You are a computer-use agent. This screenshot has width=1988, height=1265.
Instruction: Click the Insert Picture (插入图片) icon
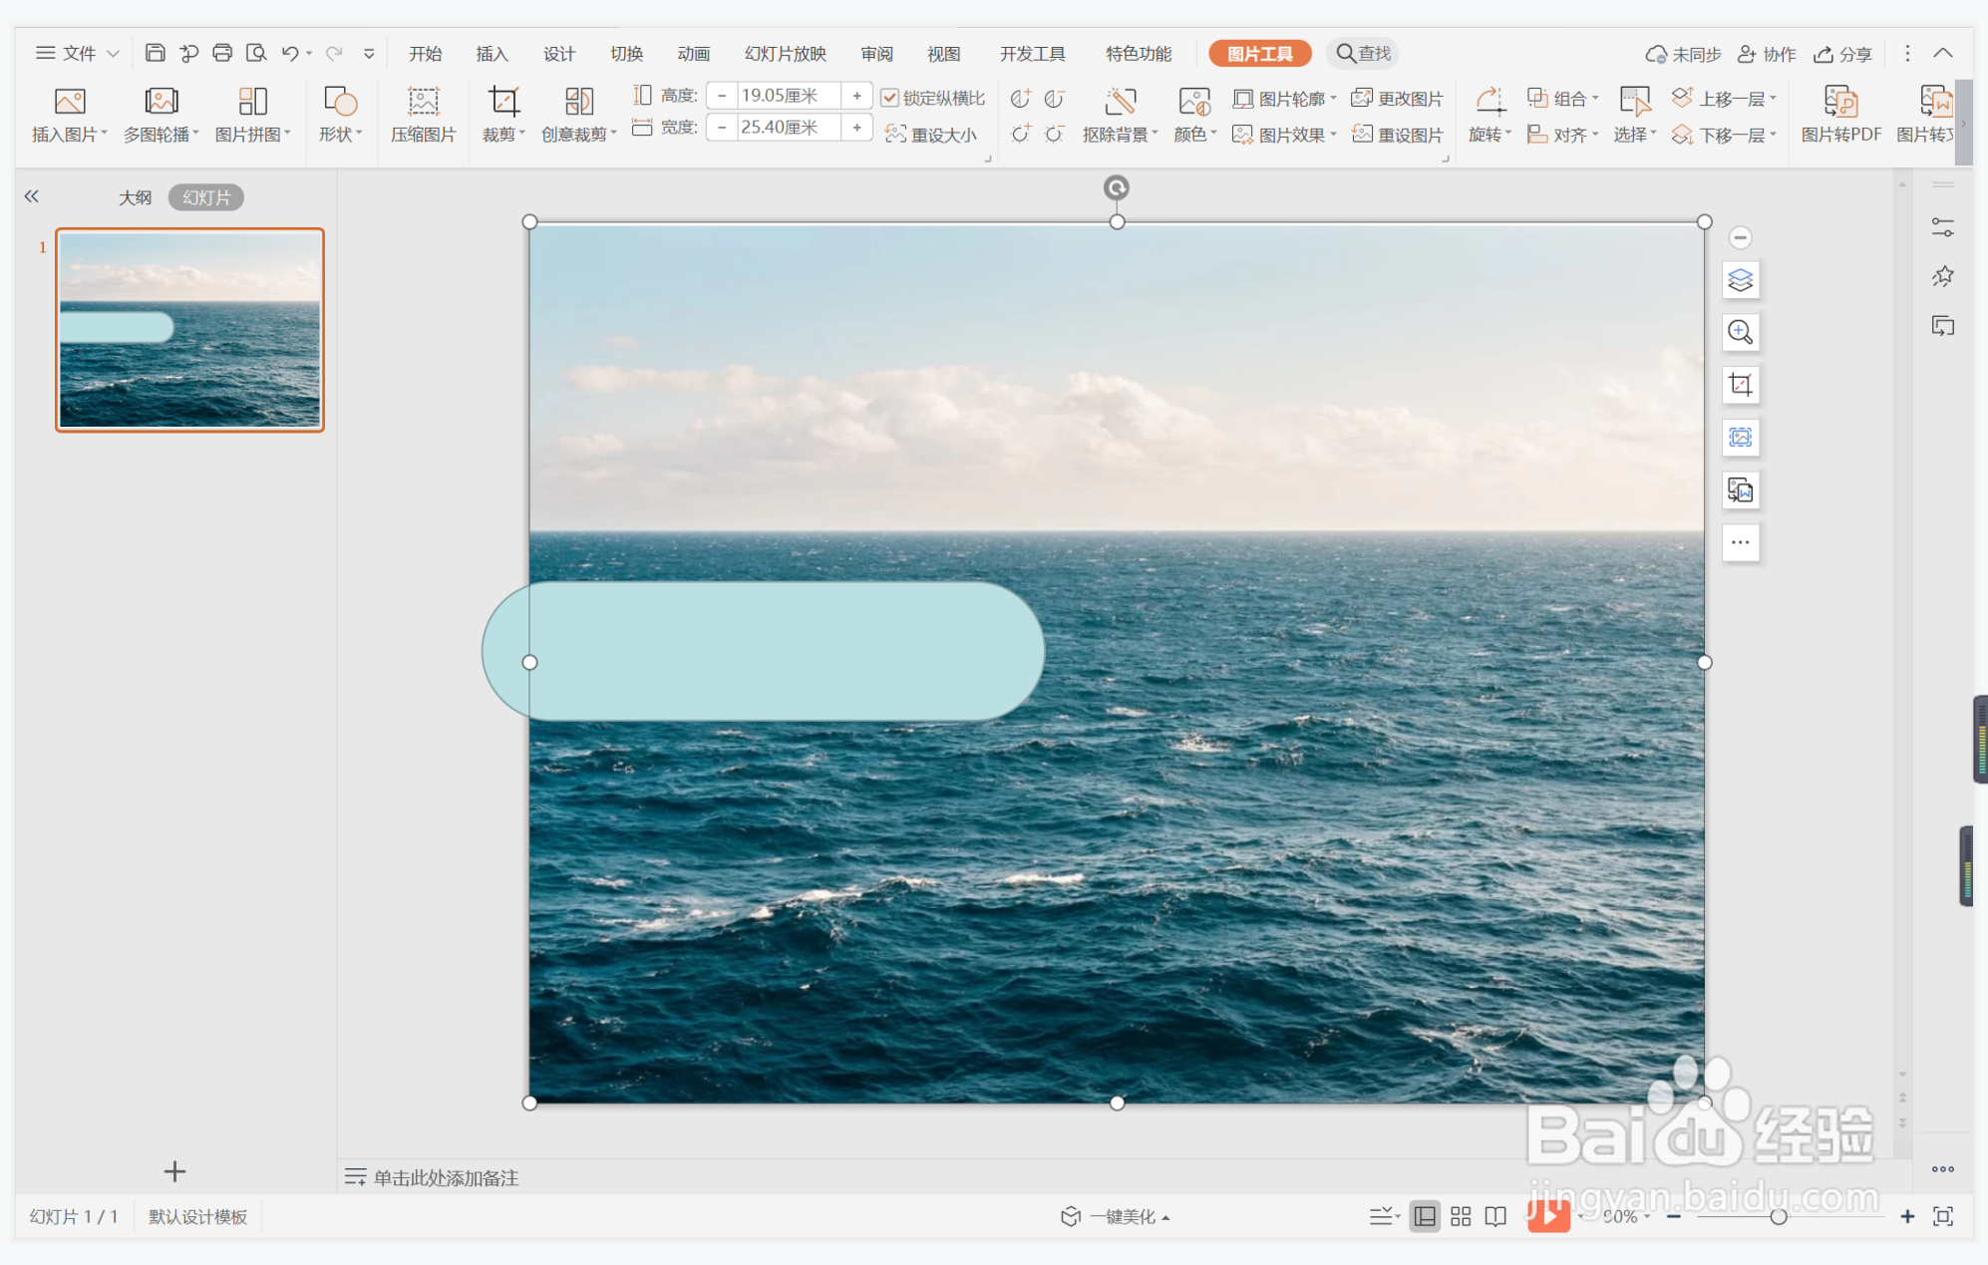pyautogui.click(x=69, y=101)
